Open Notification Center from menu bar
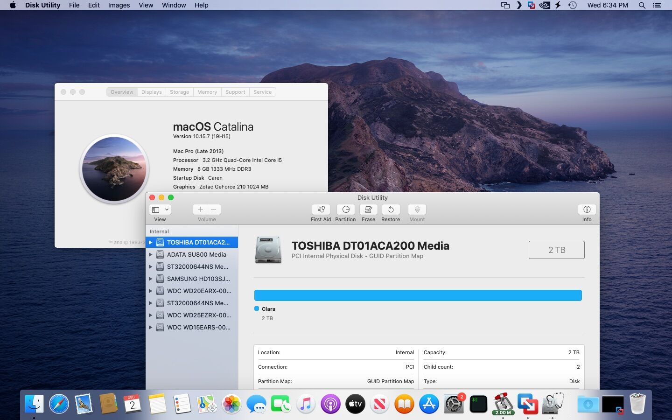 [x=657, y=5]
